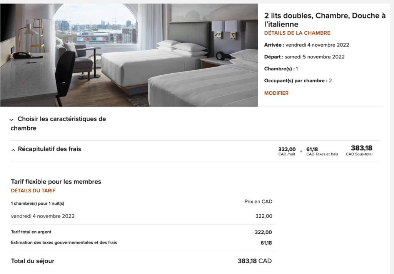Open the Récapitulatif des frais chevron icon
394x274 pixels.
click(x=13, y=149)
